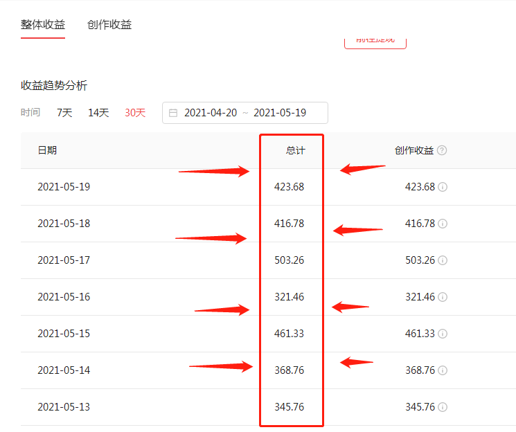516x432 pixels.
Task: Click info icon beside 345.76 creation income
Action: (443, 407)
